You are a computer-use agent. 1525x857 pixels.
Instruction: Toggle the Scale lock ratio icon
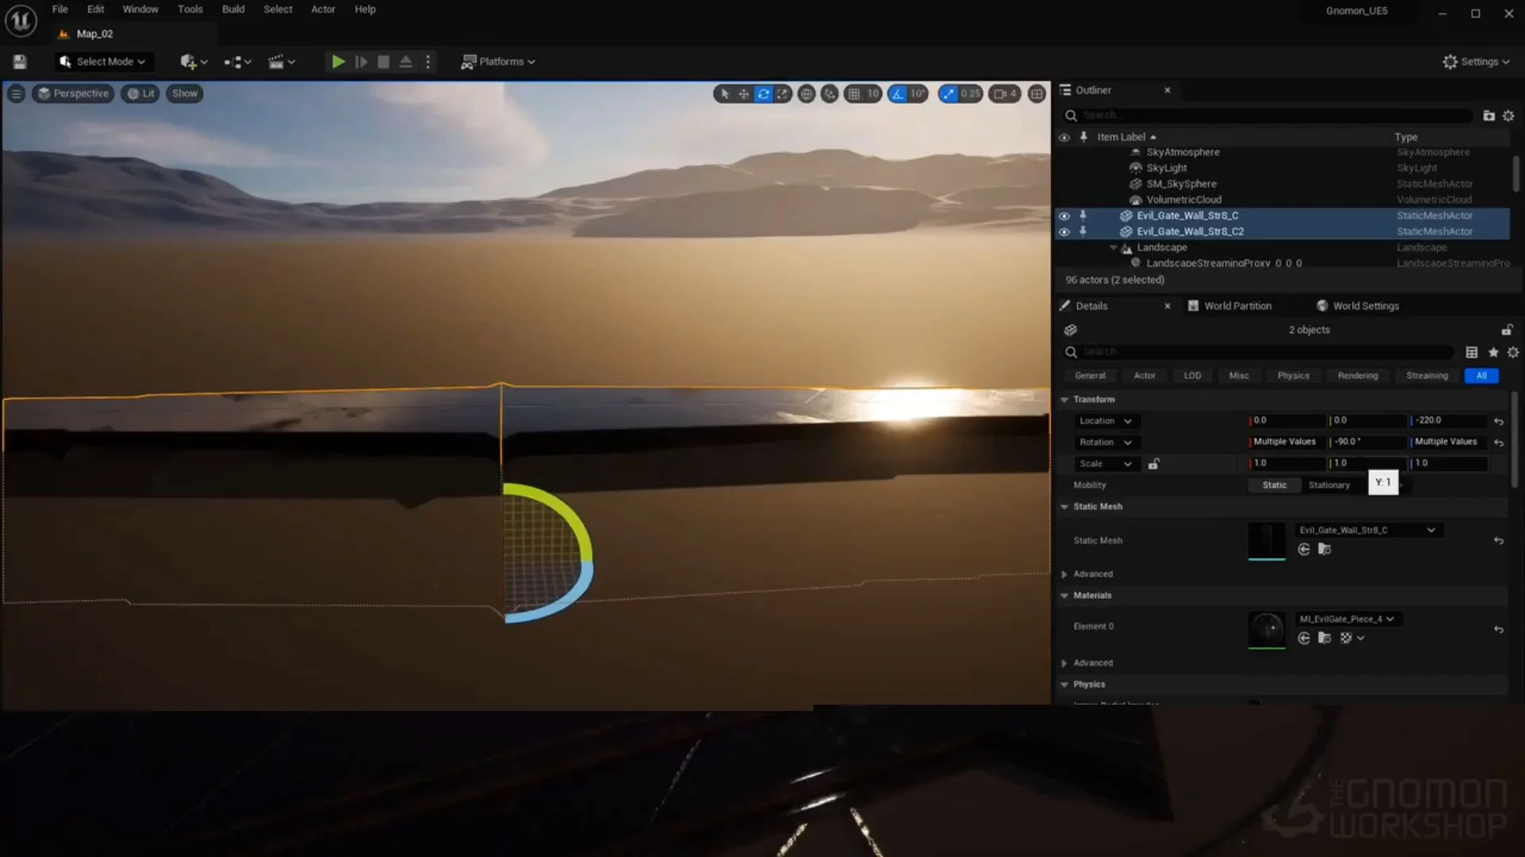coord(1153,464)
